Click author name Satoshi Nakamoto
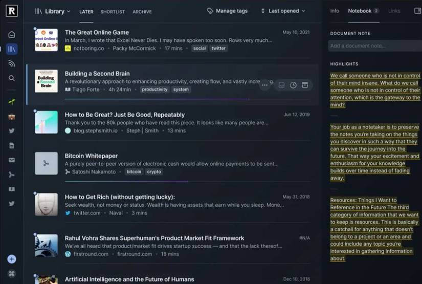This screenshot has width=422, height=284. 94,172
